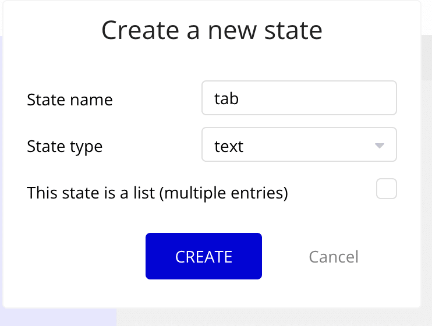
Task: Click the blue CREATE button
Action: click(204, 256)
